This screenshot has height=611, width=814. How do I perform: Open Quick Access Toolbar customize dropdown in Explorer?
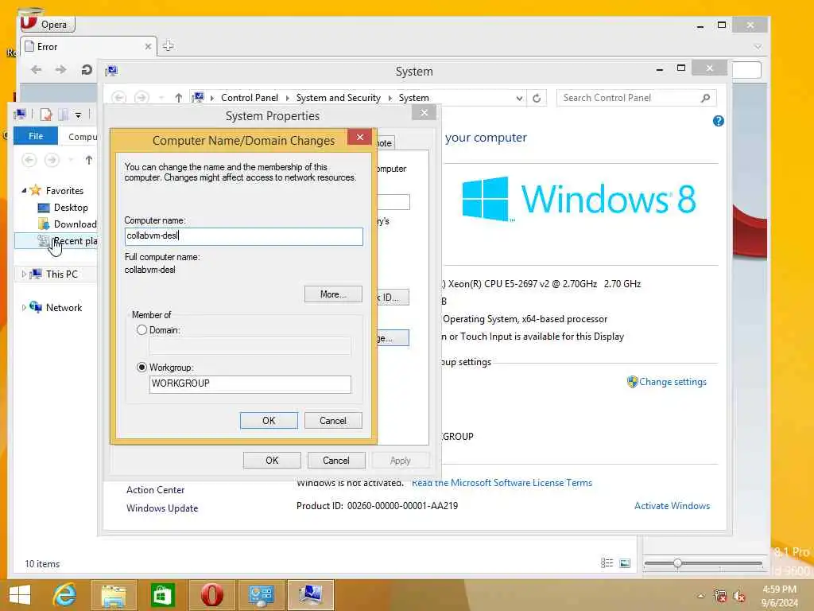point(78,115)
